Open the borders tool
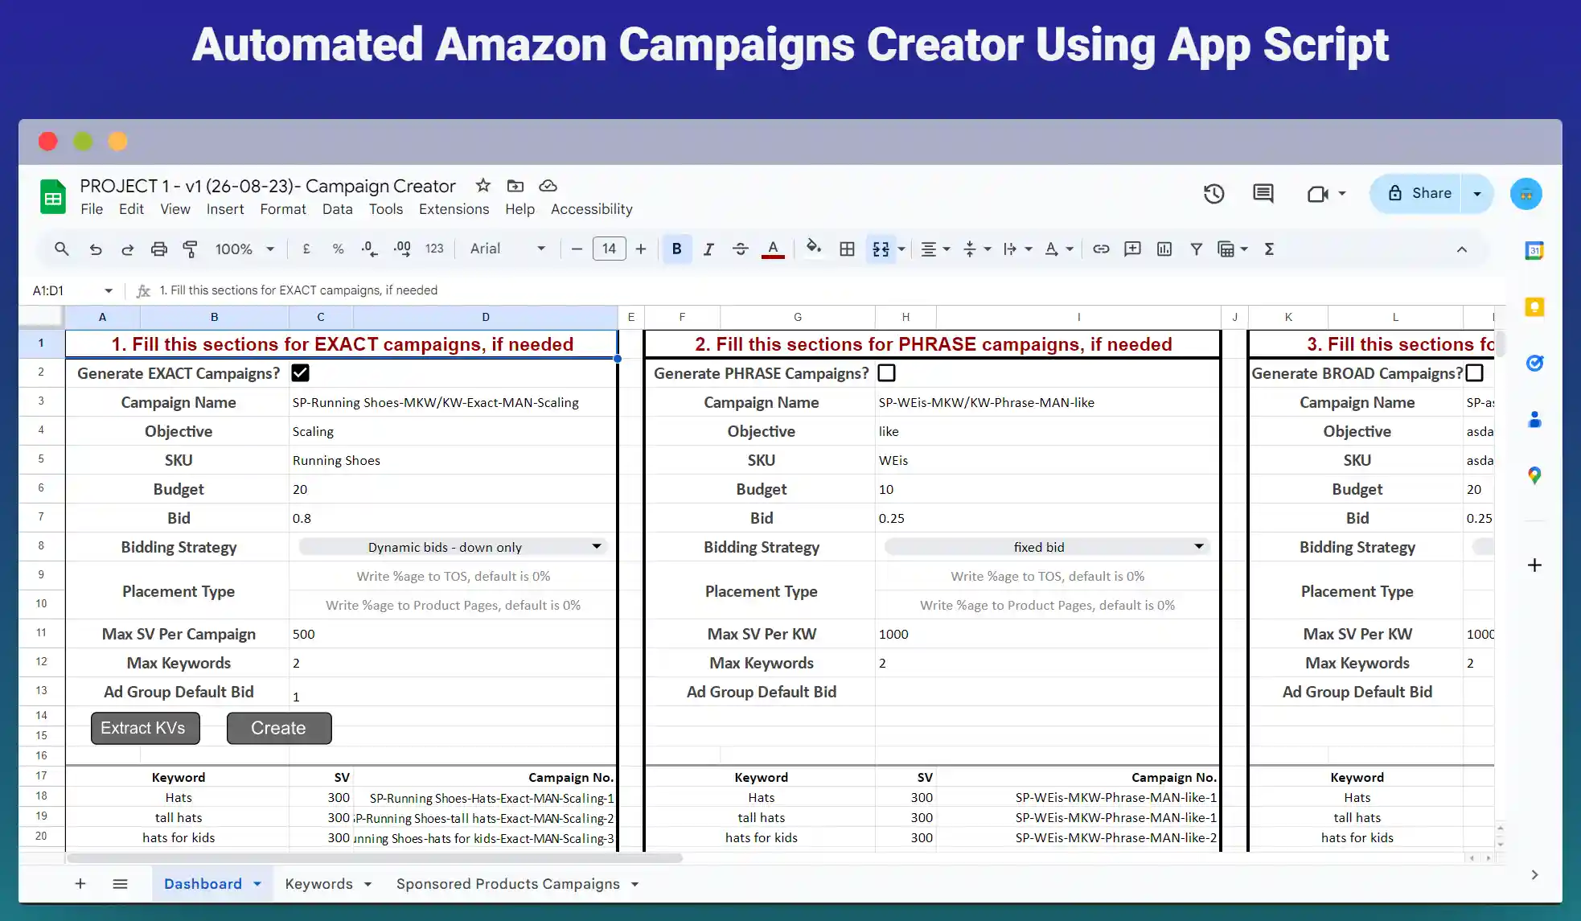 pos(847,249)
